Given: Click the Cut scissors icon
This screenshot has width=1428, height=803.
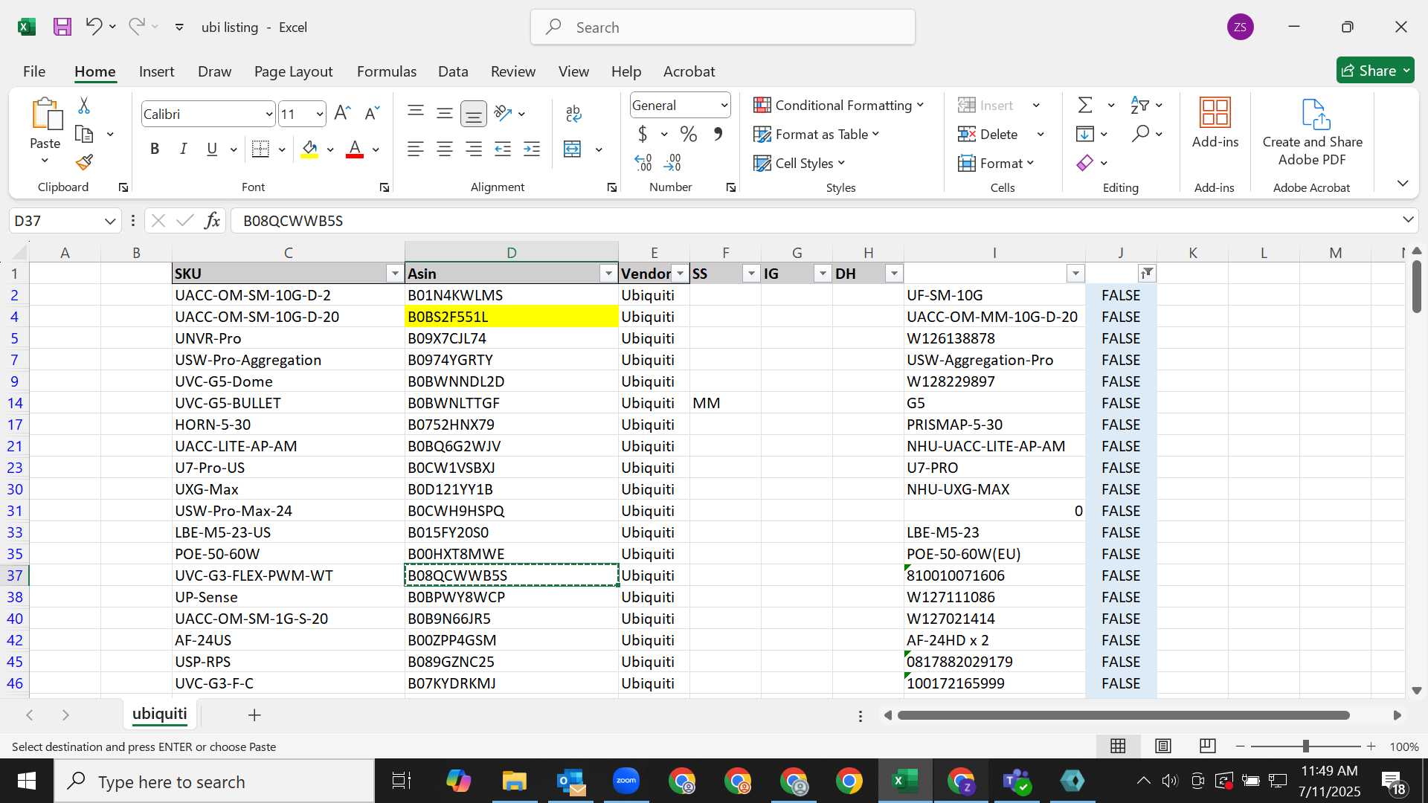Looking at the screenshot, I should [84, 106].
